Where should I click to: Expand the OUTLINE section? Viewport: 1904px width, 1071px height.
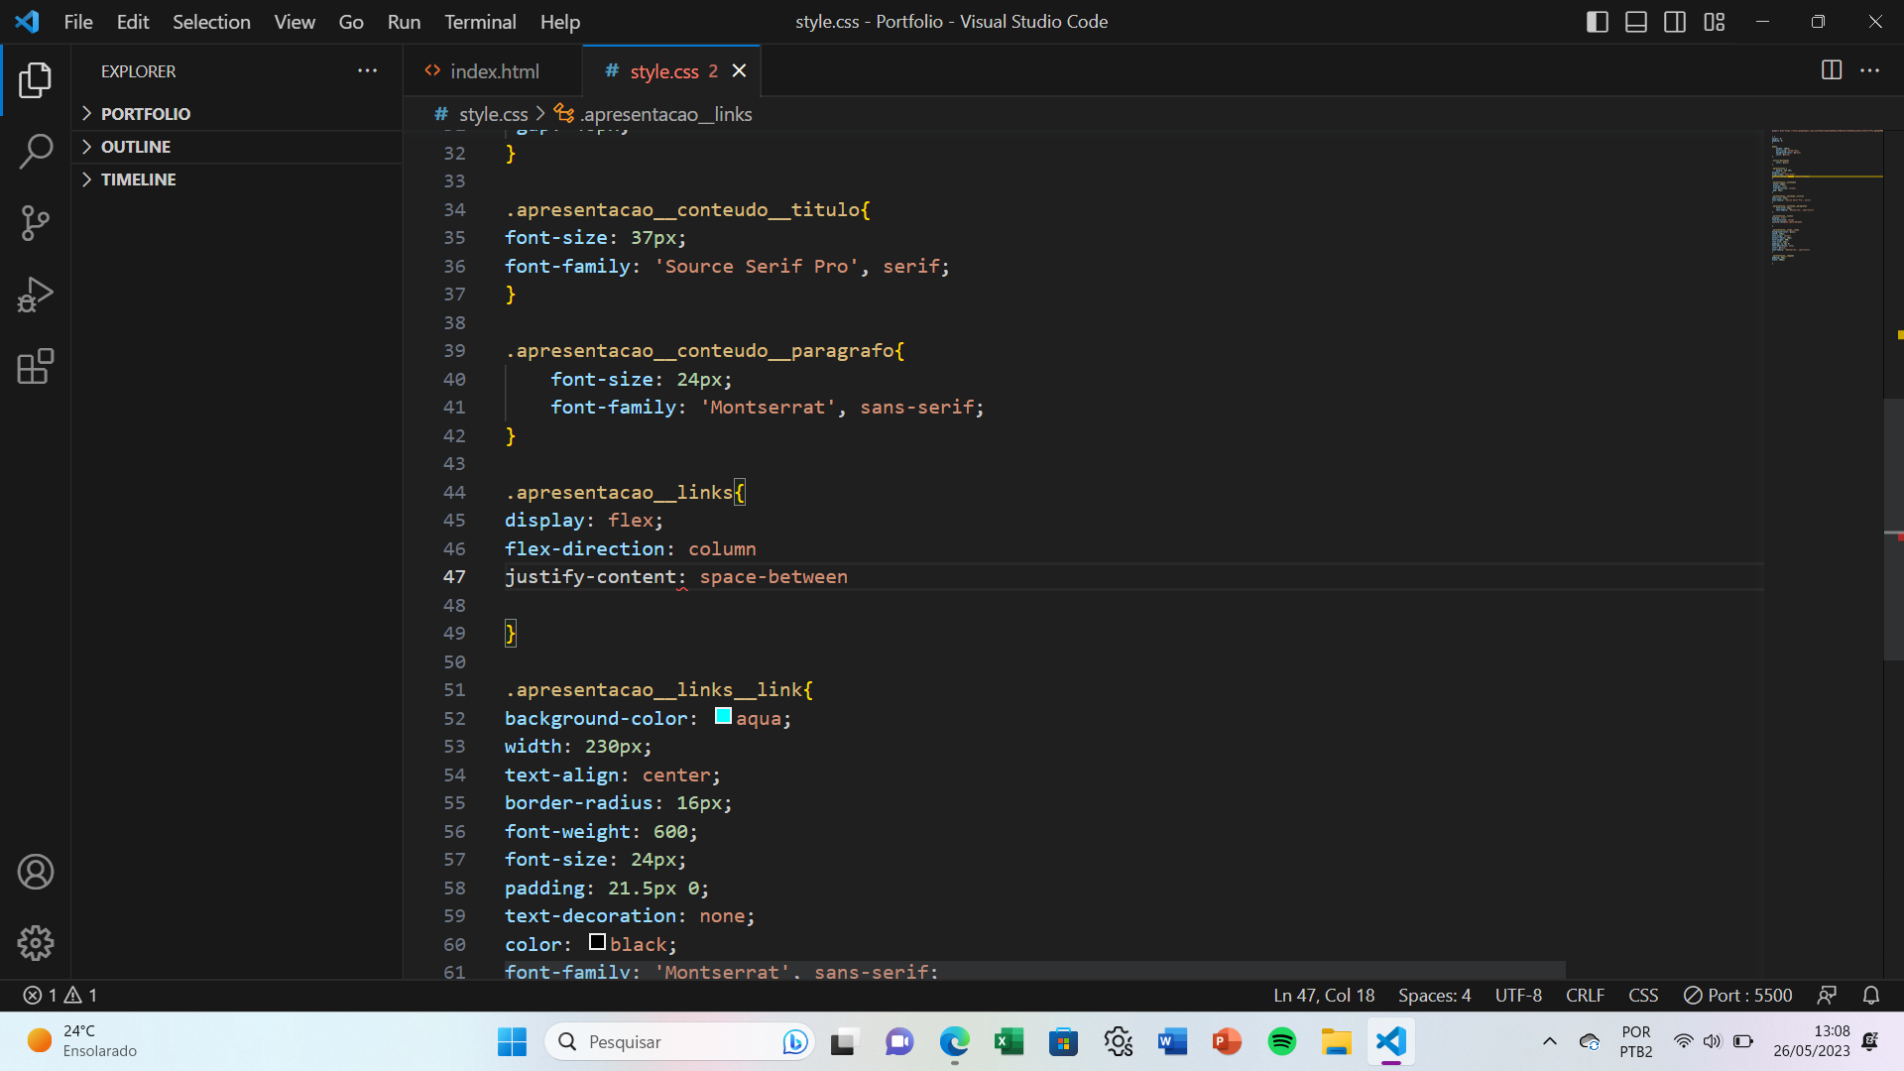coord(238,147)
